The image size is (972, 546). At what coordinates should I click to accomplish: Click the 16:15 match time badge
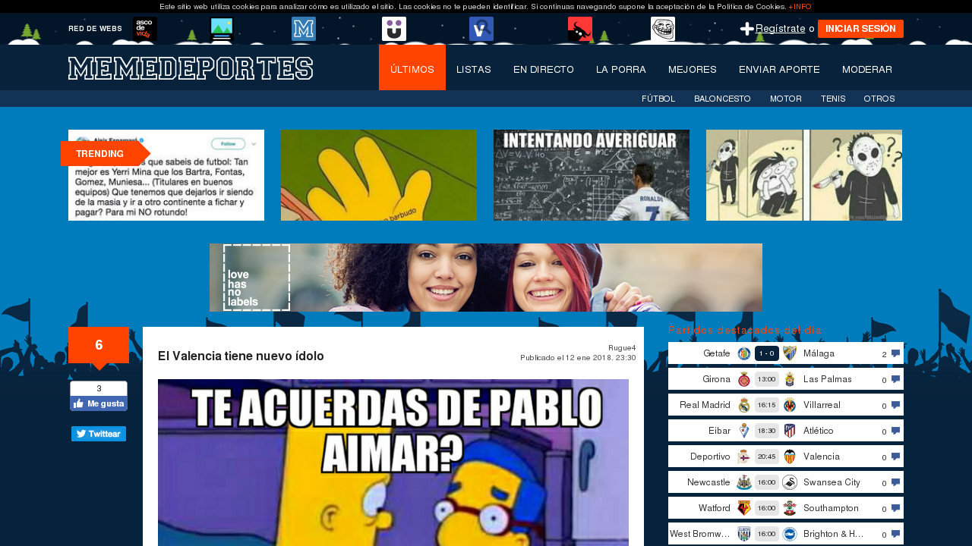click(x=767, y=405)
